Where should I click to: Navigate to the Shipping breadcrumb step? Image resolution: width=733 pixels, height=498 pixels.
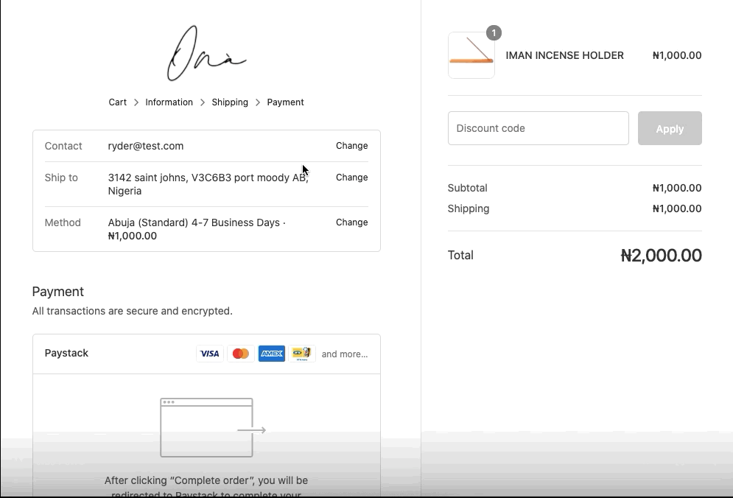click(x=230, y=102)
